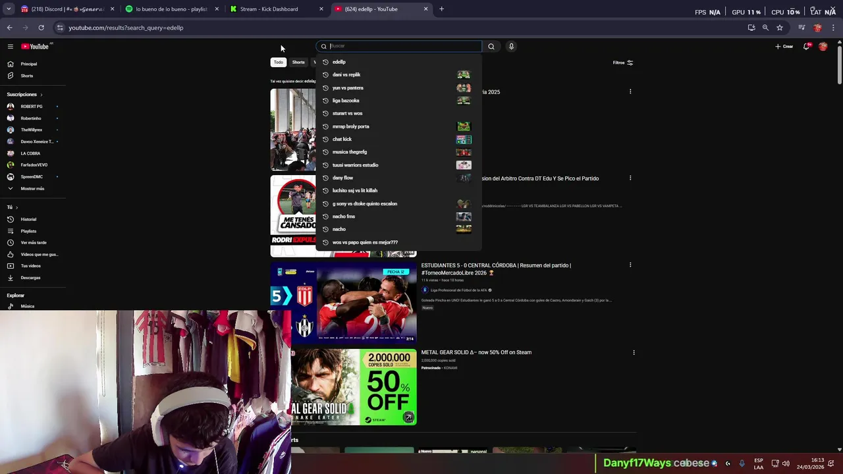Click the browser address bar URL

click(126, 28)
